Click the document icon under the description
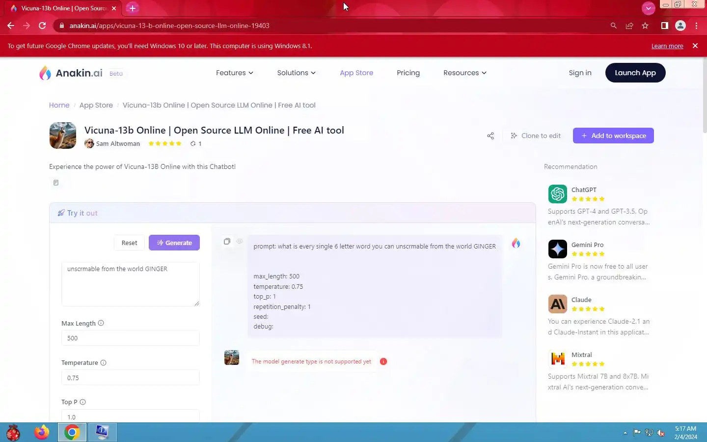707x442 pixels. point(56,183)
